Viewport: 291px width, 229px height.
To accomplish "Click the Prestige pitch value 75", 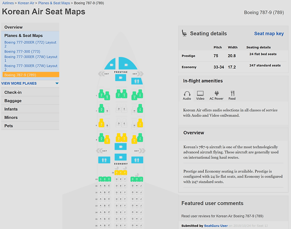I will (x=216, y=56).
